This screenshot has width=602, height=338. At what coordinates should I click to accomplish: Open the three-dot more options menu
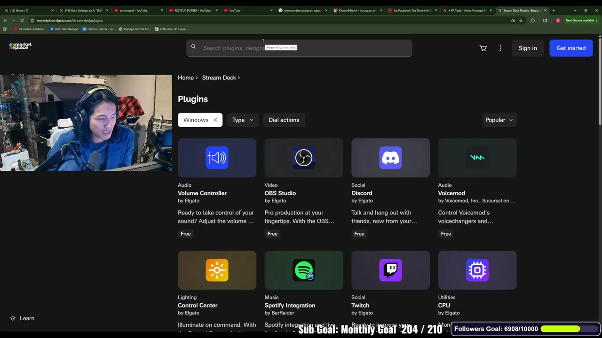point(500,48)
